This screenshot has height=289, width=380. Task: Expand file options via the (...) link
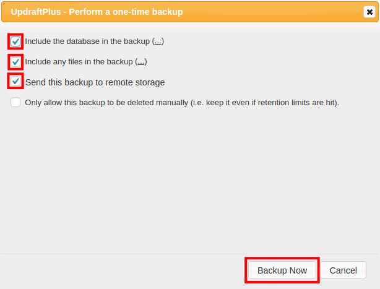pyautogui.click(x=140, y=62)
